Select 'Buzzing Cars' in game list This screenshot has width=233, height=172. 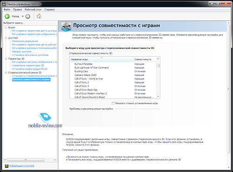pos(113,72)
